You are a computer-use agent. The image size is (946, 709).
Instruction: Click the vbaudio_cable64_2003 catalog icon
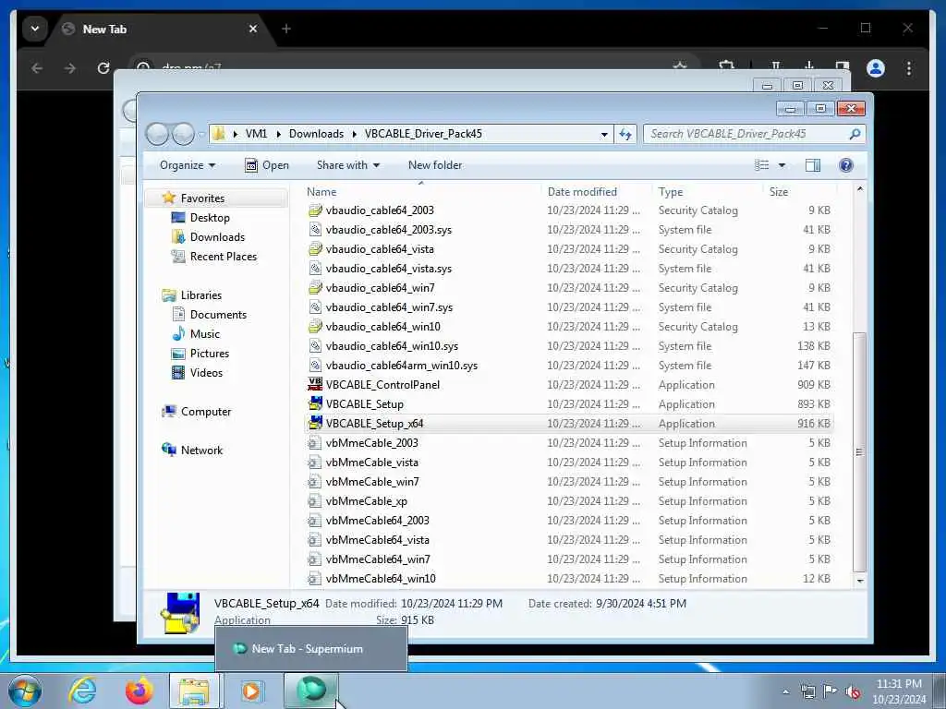(315, 210)
